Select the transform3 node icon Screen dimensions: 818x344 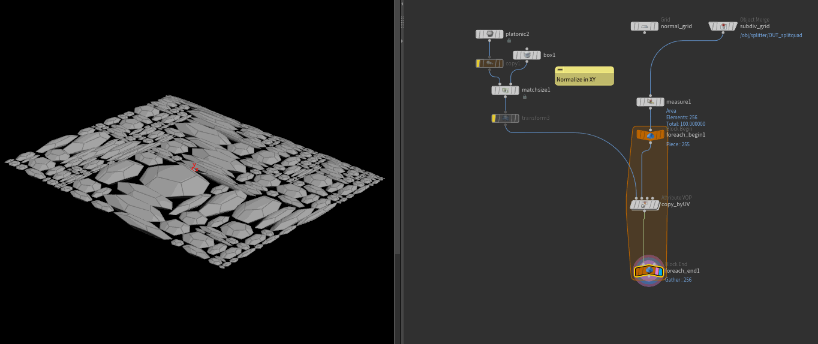tap(506, 118)
